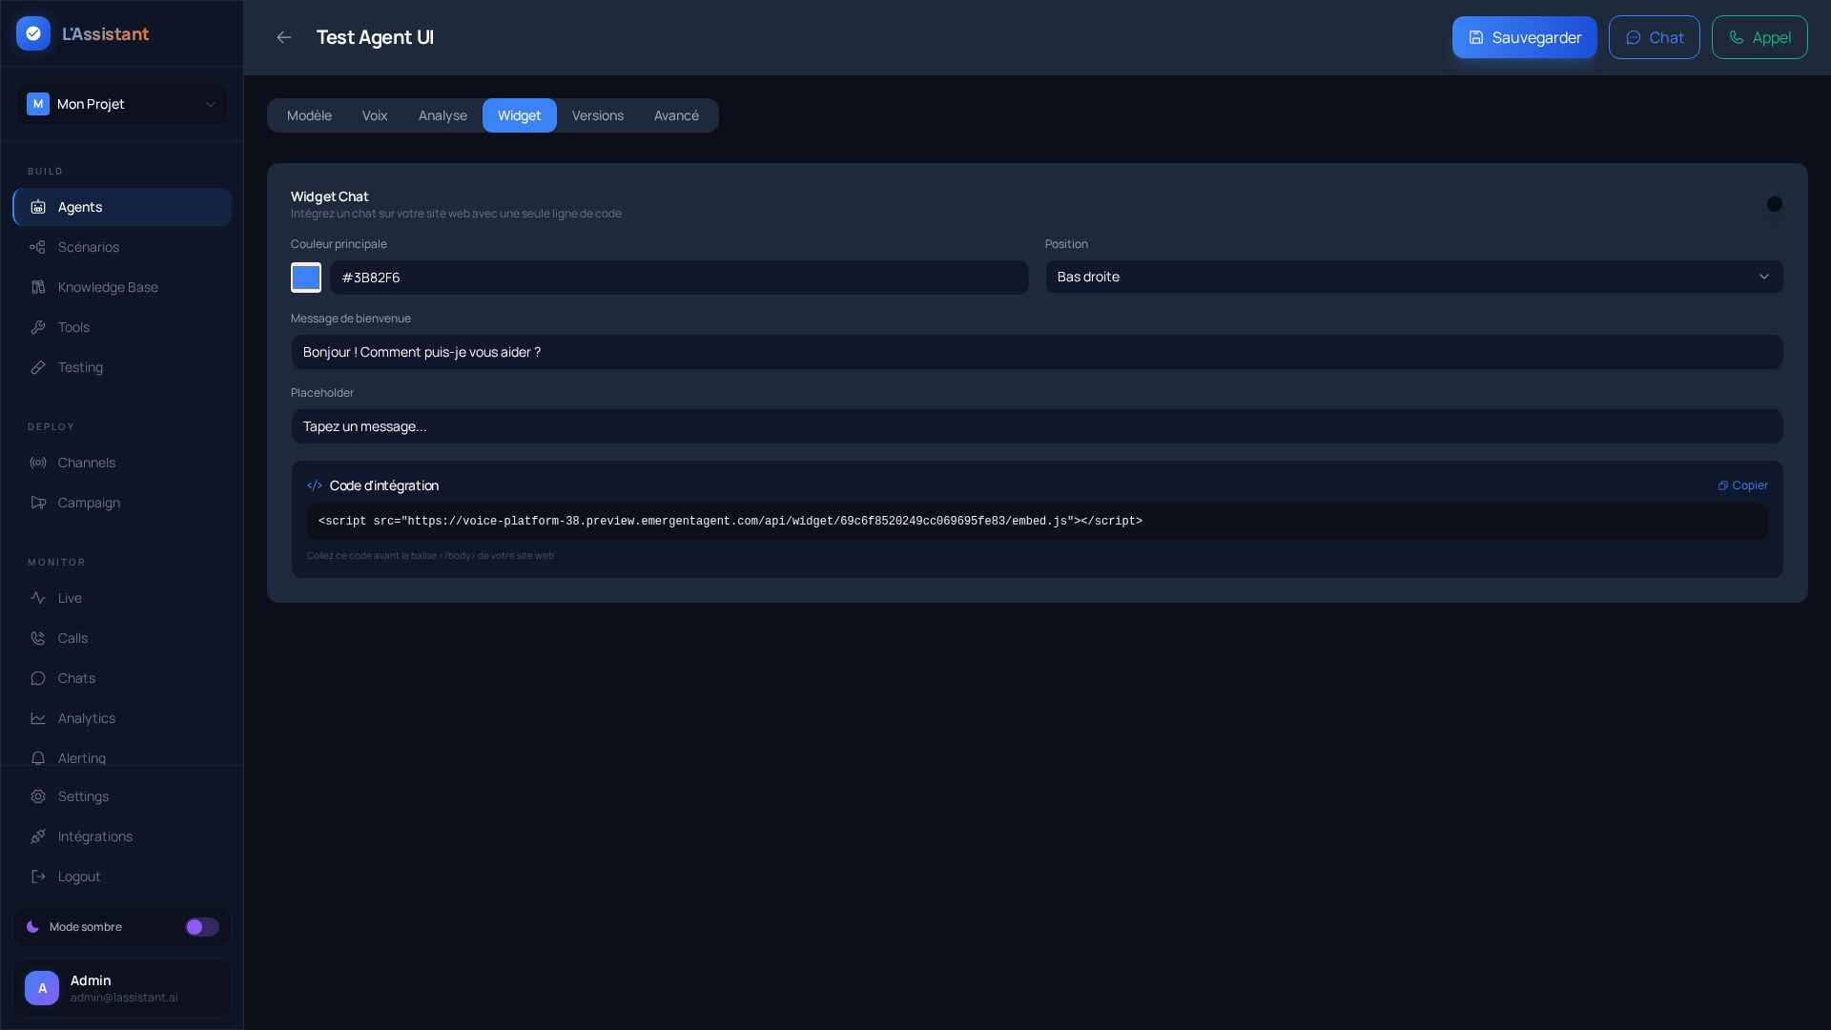Open the Analytics monitoring icon

coord(38,718)
